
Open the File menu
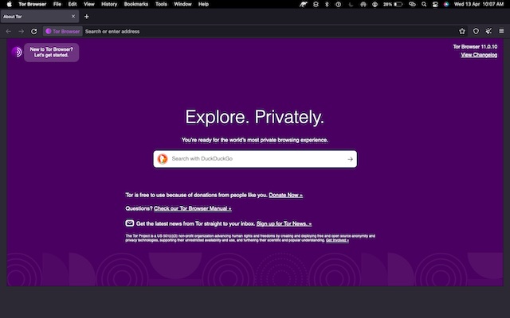coord(57,4)
